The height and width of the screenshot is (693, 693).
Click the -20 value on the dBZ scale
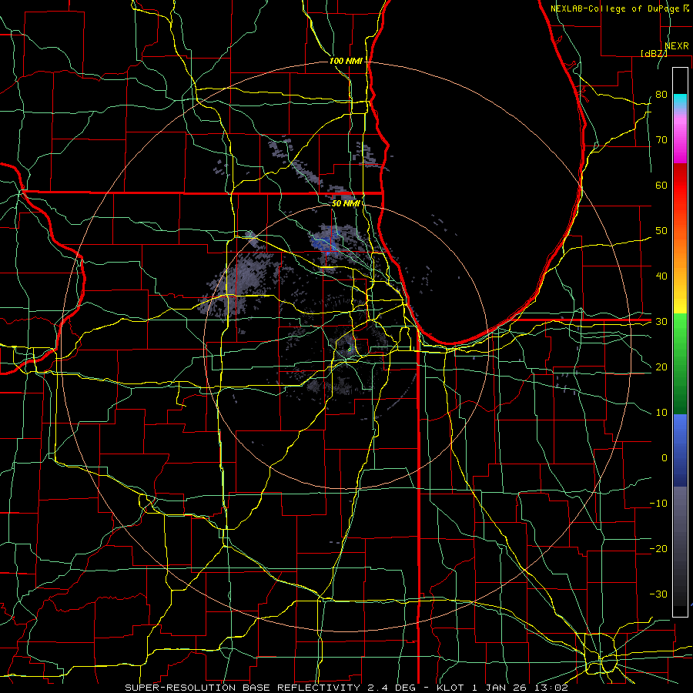point(658,548)
